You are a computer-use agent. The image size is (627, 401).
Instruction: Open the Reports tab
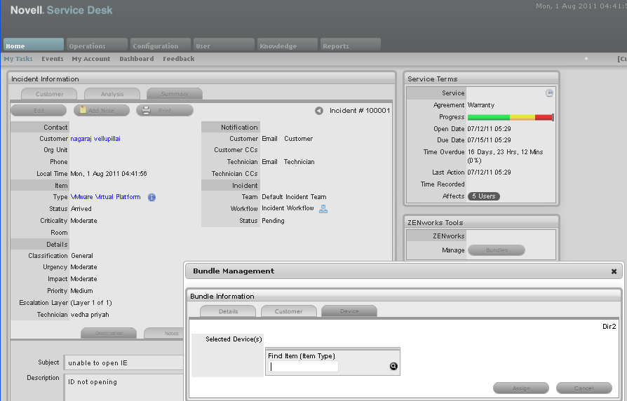point(351,45)
